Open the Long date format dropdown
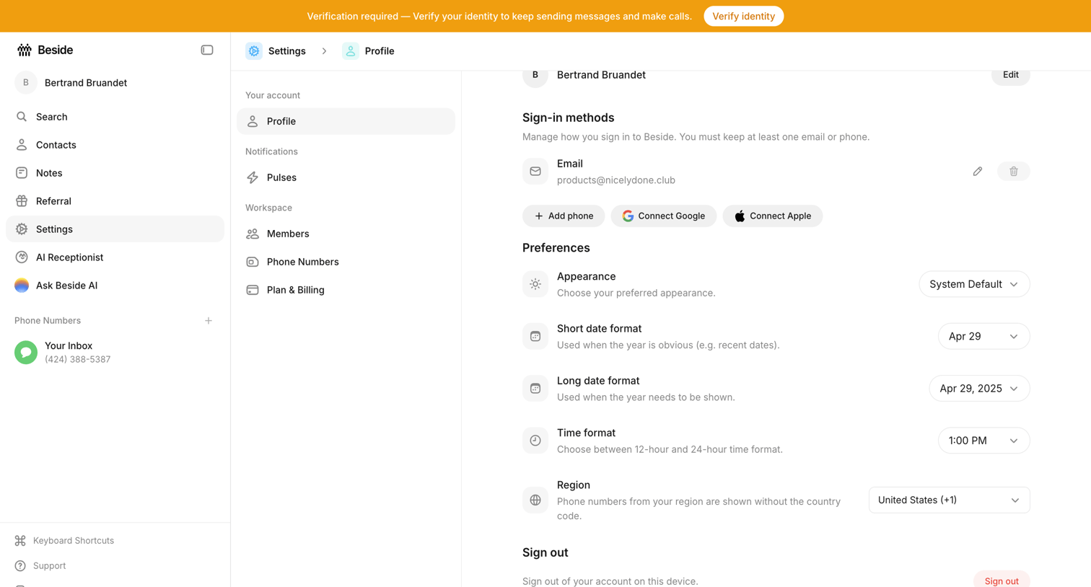 click(x=979, y=389)
